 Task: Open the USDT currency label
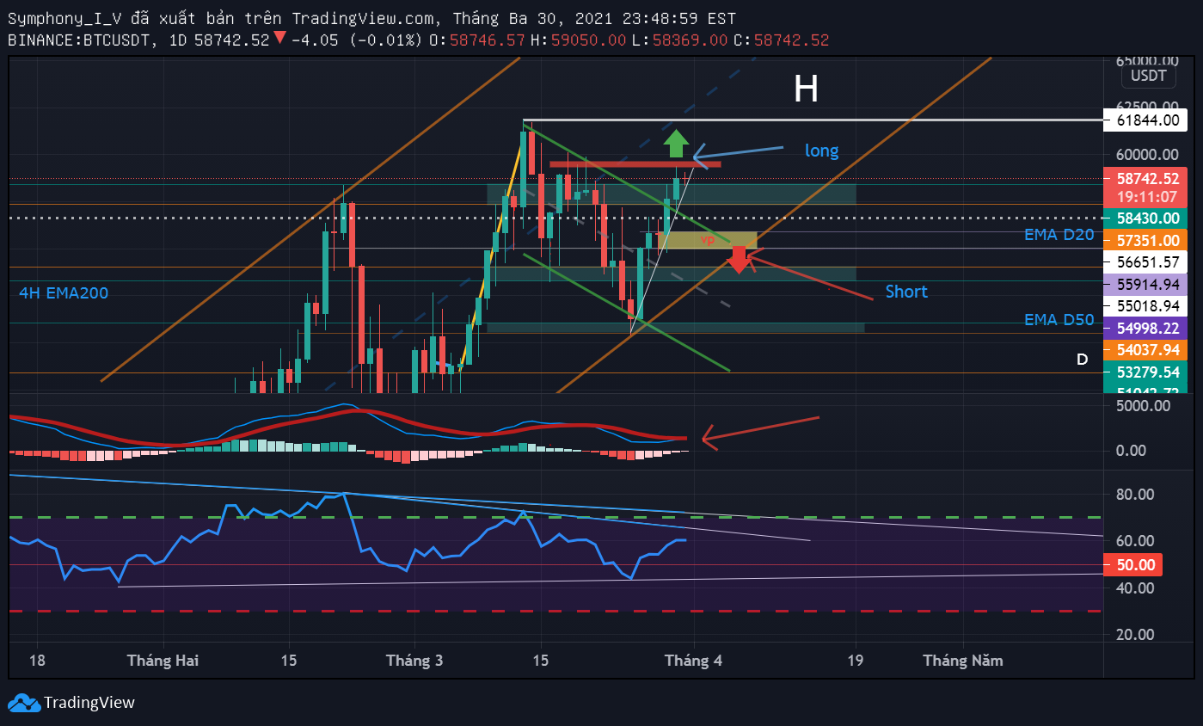click(1148, 76)
